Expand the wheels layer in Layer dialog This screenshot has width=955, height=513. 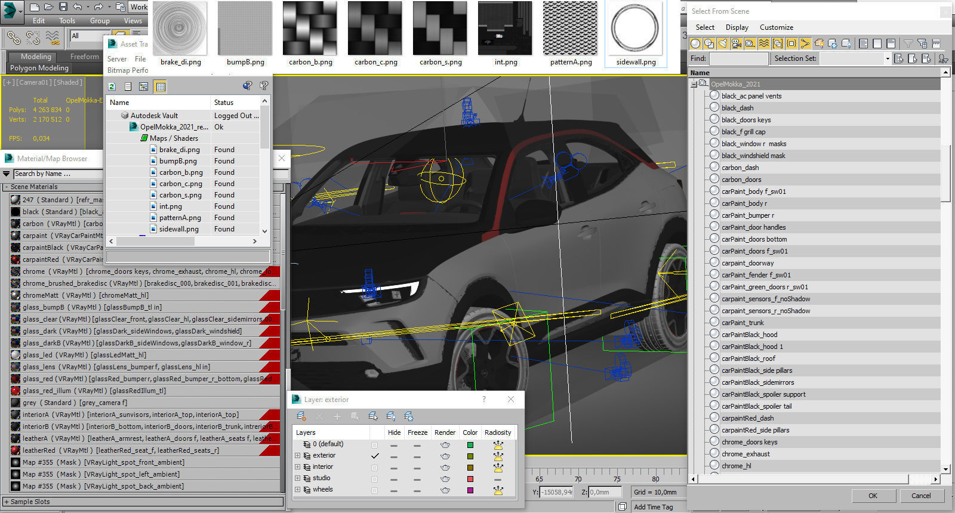pos(297,490)
